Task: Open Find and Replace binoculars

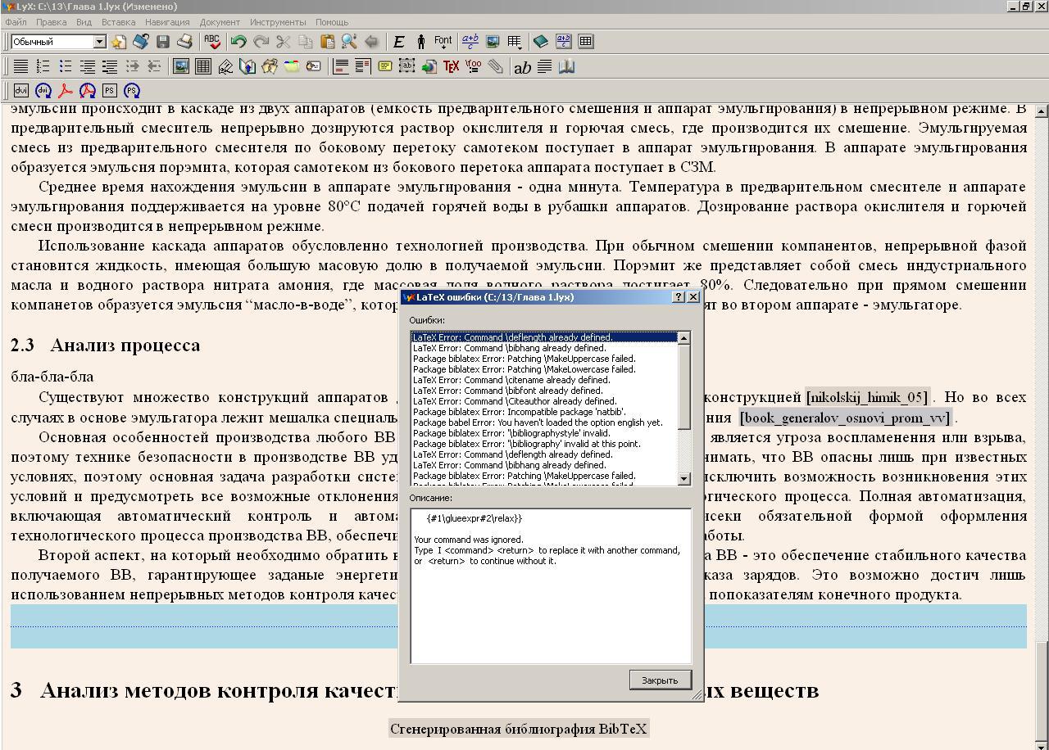Action: coord(349,42)
